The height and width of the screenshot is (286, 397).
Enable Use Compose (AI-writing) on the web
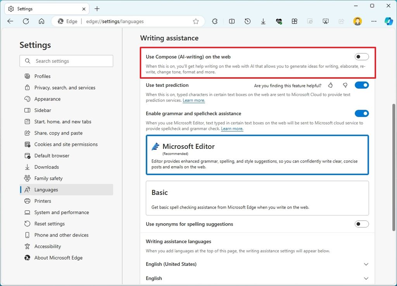pyautogui.click(x=361, y=56)
